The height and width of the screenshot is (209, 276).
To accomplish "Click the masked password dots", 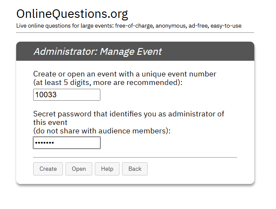I will pyautogui.click(x=44, y=143).
